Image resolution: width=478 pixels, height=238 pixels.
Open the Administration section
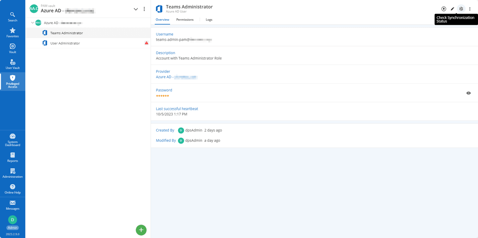click(12, 173)
